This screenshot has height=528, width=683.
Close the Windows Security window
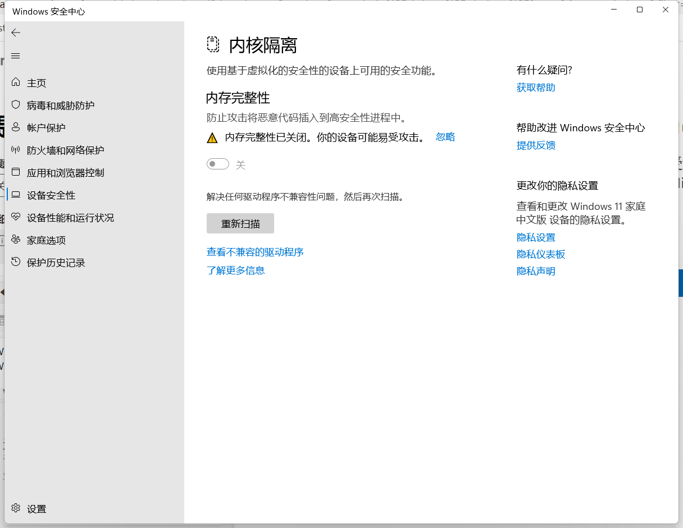pyautogui.click(x=665, y=10)
